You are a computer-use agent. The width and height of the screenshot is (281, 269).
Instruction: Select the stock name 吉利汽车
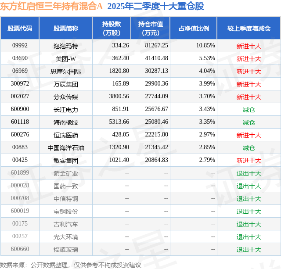66,224
